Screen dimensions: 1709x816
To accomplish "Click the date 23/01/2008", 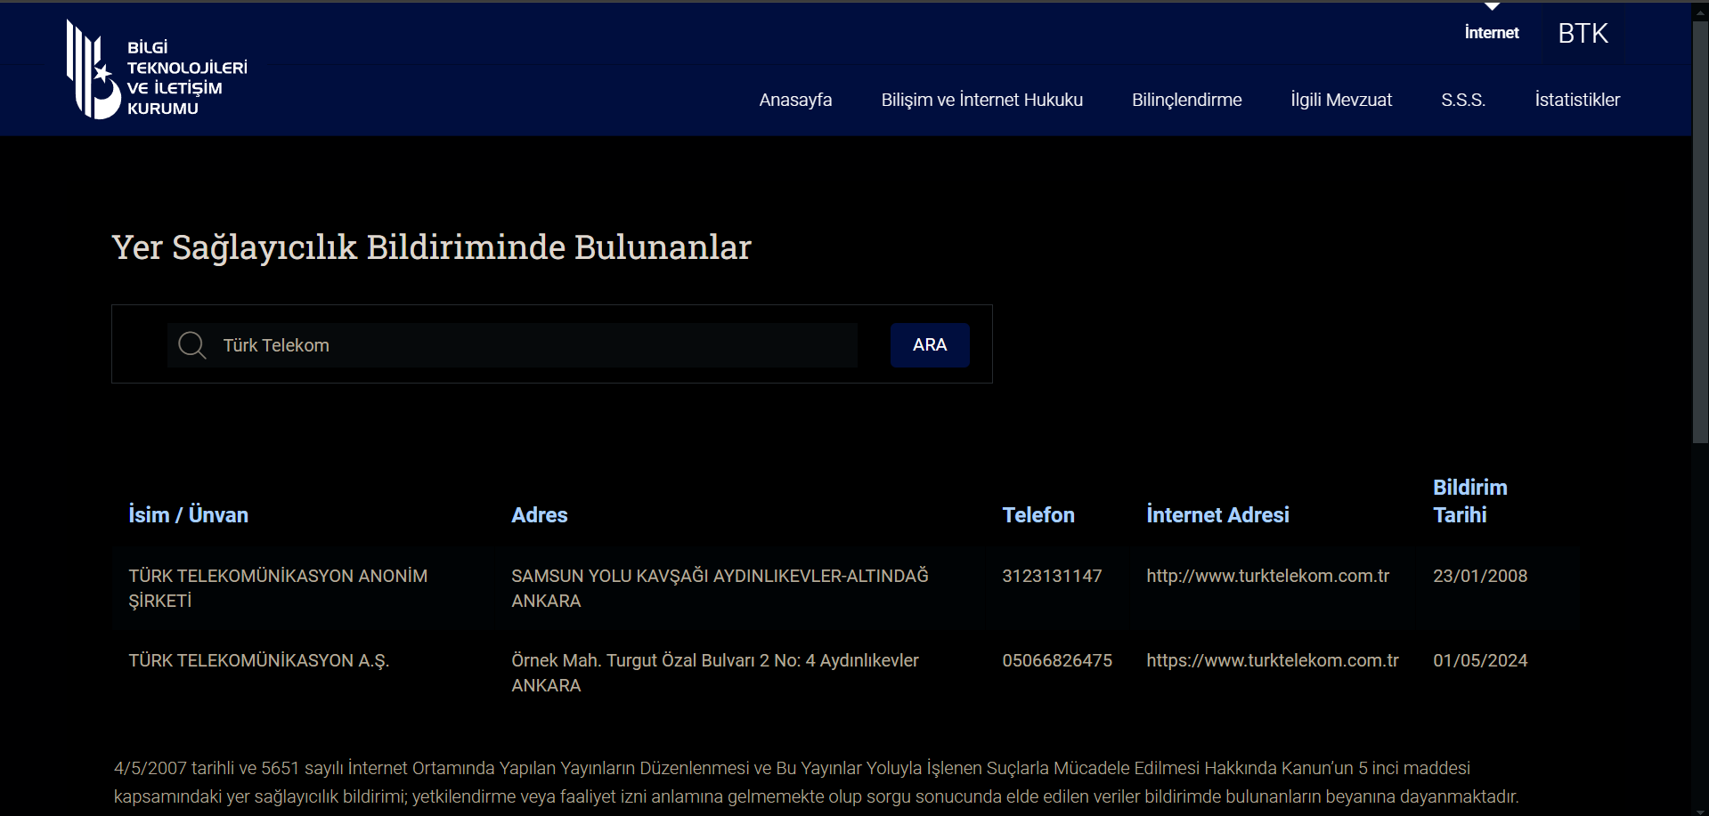I will (1479, 576).
